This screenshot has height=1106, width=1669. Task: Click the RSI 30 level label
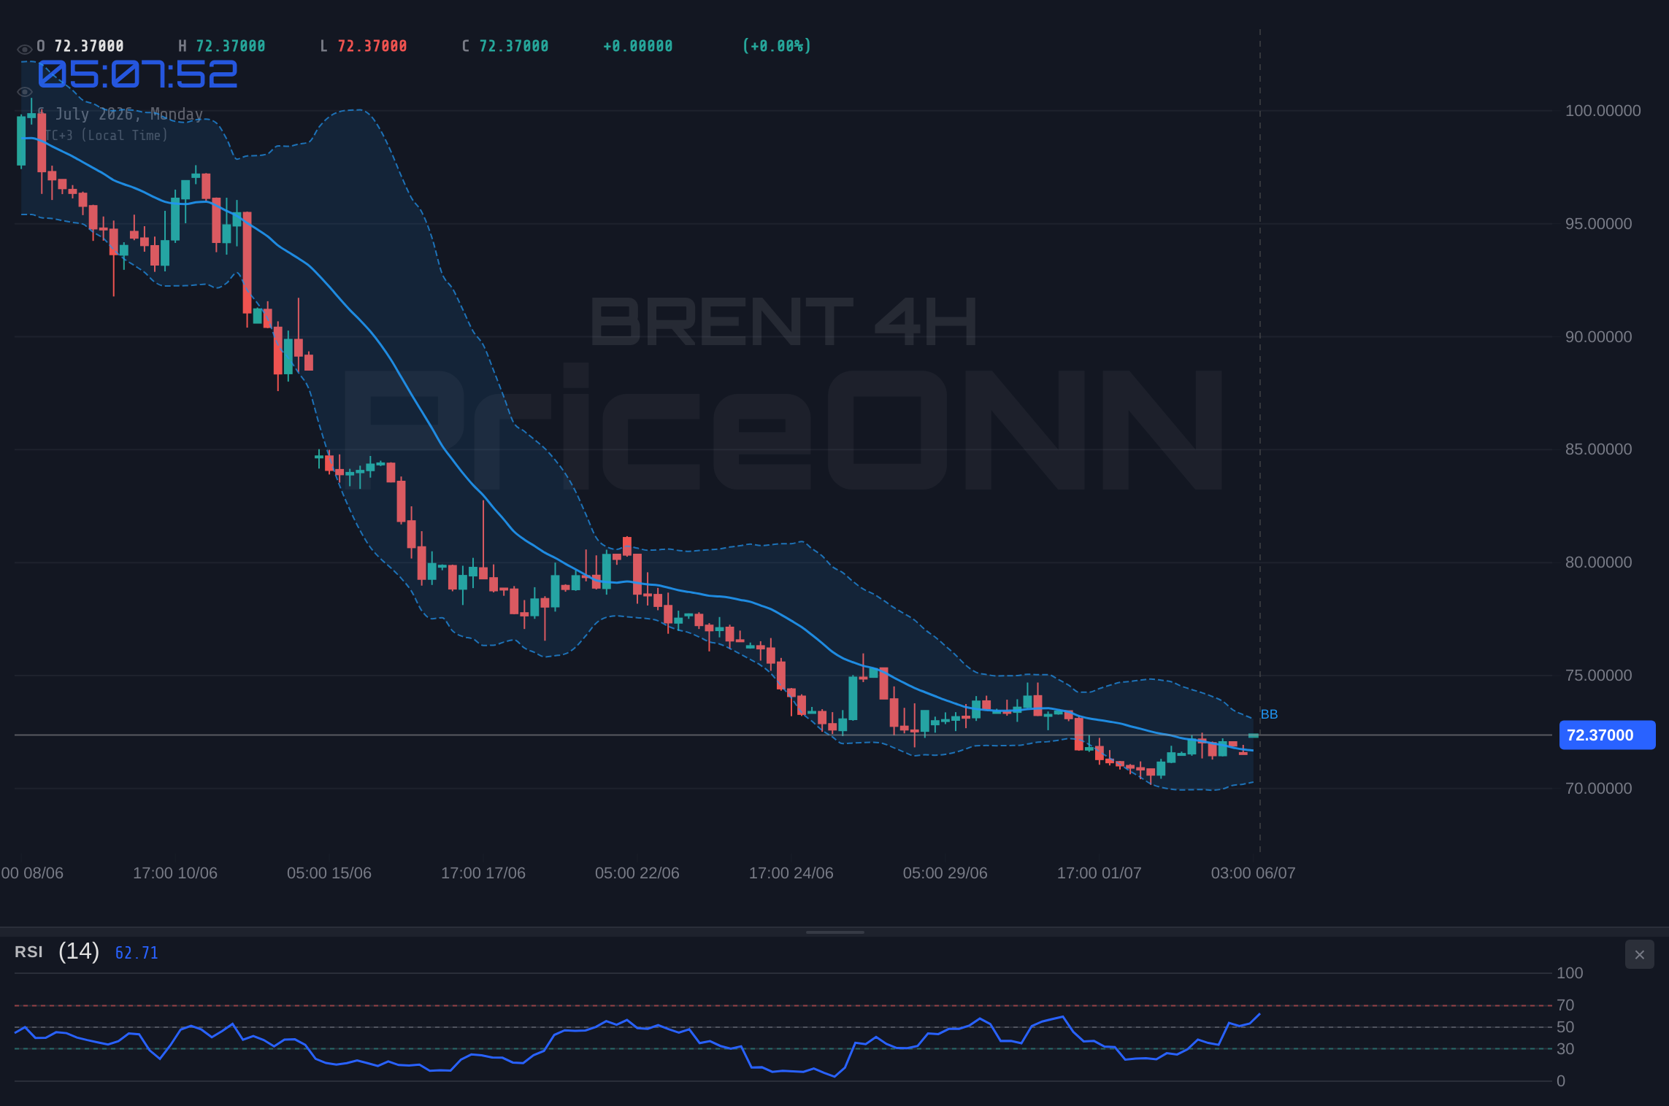pyautogui.click(x=1565, y=1049)
